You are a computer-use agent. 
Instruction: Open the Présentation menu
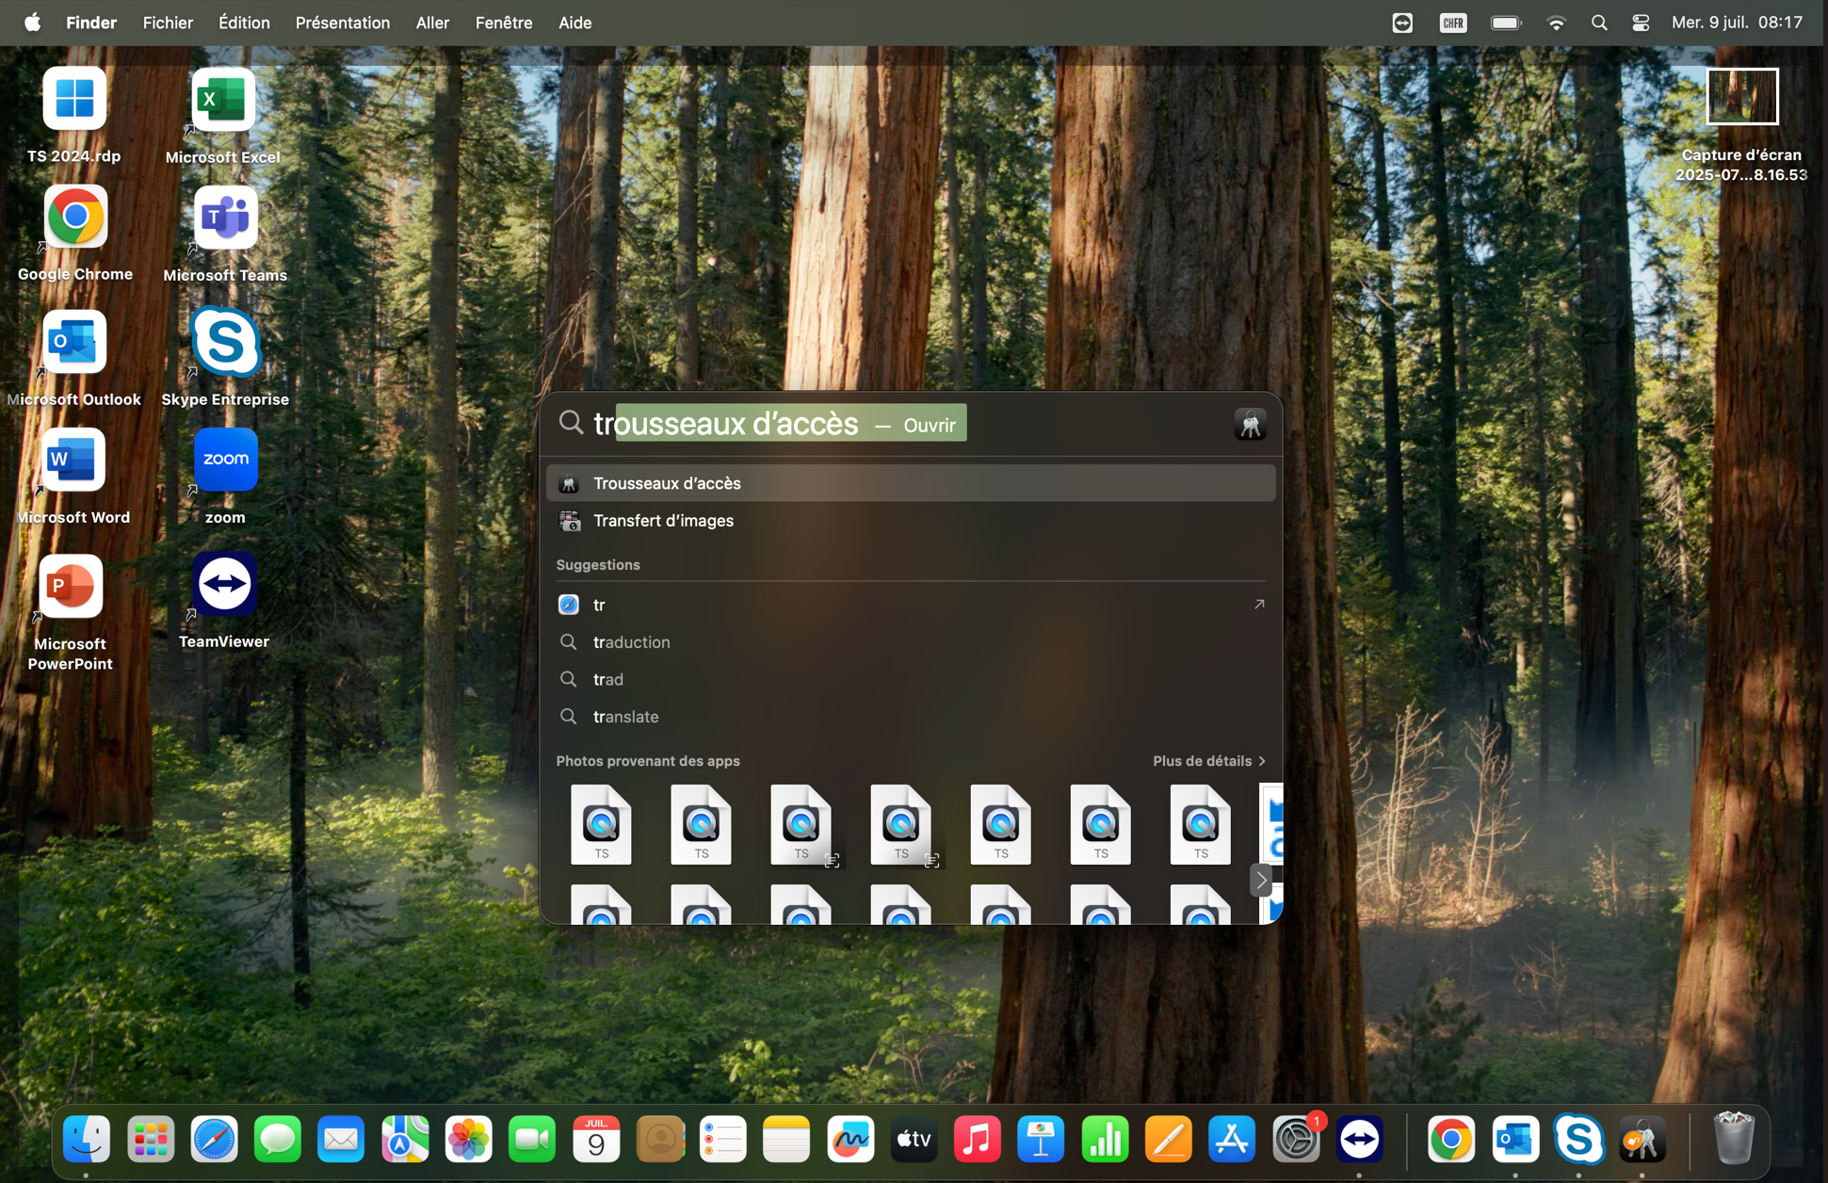342,23
